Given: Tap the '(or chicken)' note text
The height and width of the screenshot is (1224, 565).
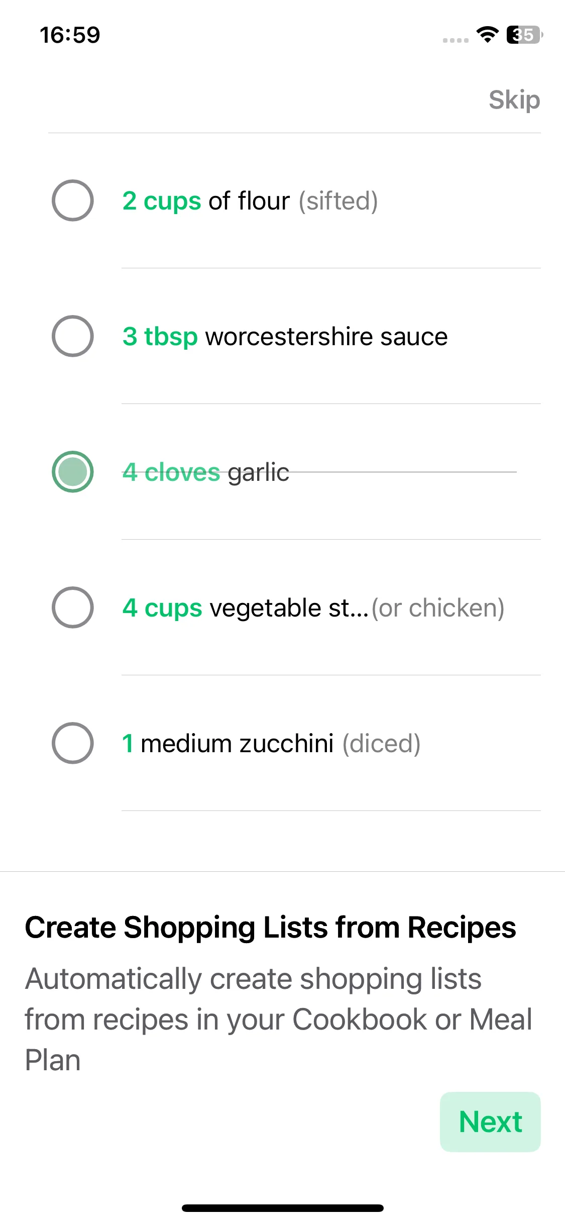Looking at the screenshot, I should tap(438, 608).
